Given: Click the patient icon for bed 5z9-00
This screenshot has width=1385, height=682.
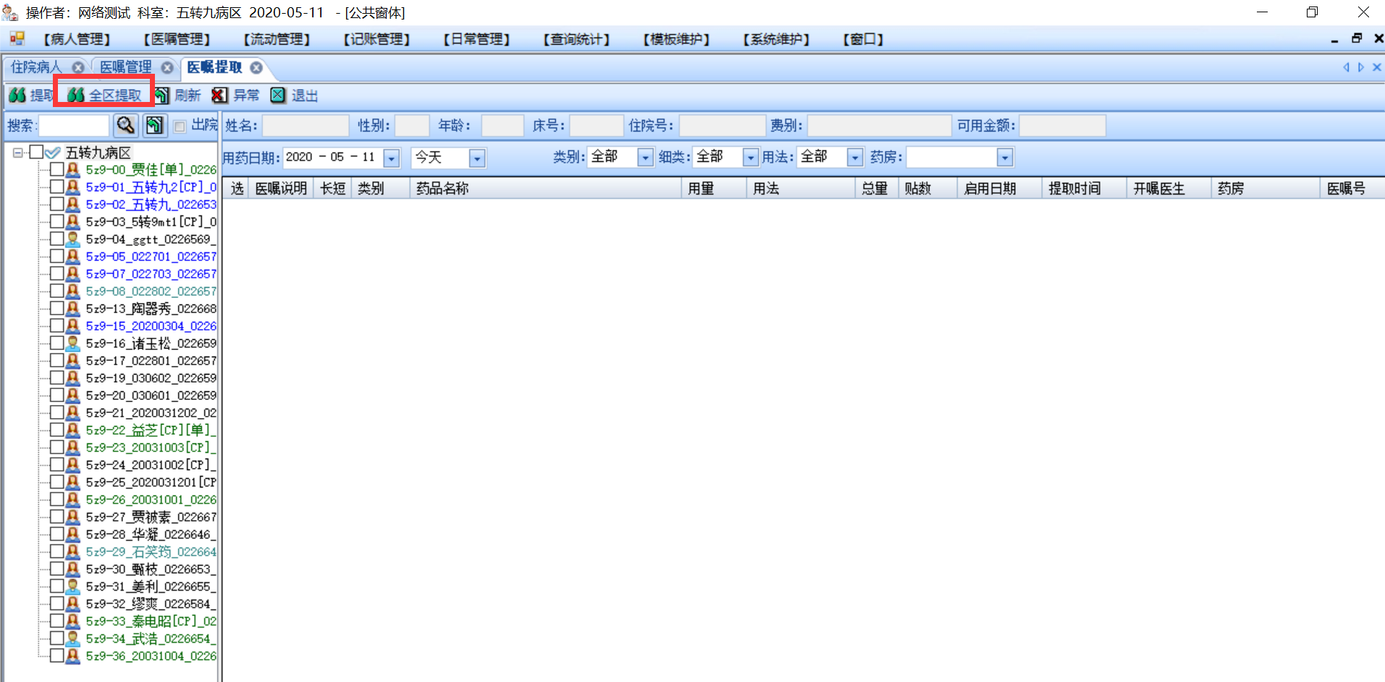Looking at the screenshot, I should tap(73, 170).
